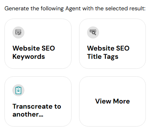Screen dimensions: 151x131
Task: Select the "Website SEO Title Tags" title text
Action: tap(108, 52)
